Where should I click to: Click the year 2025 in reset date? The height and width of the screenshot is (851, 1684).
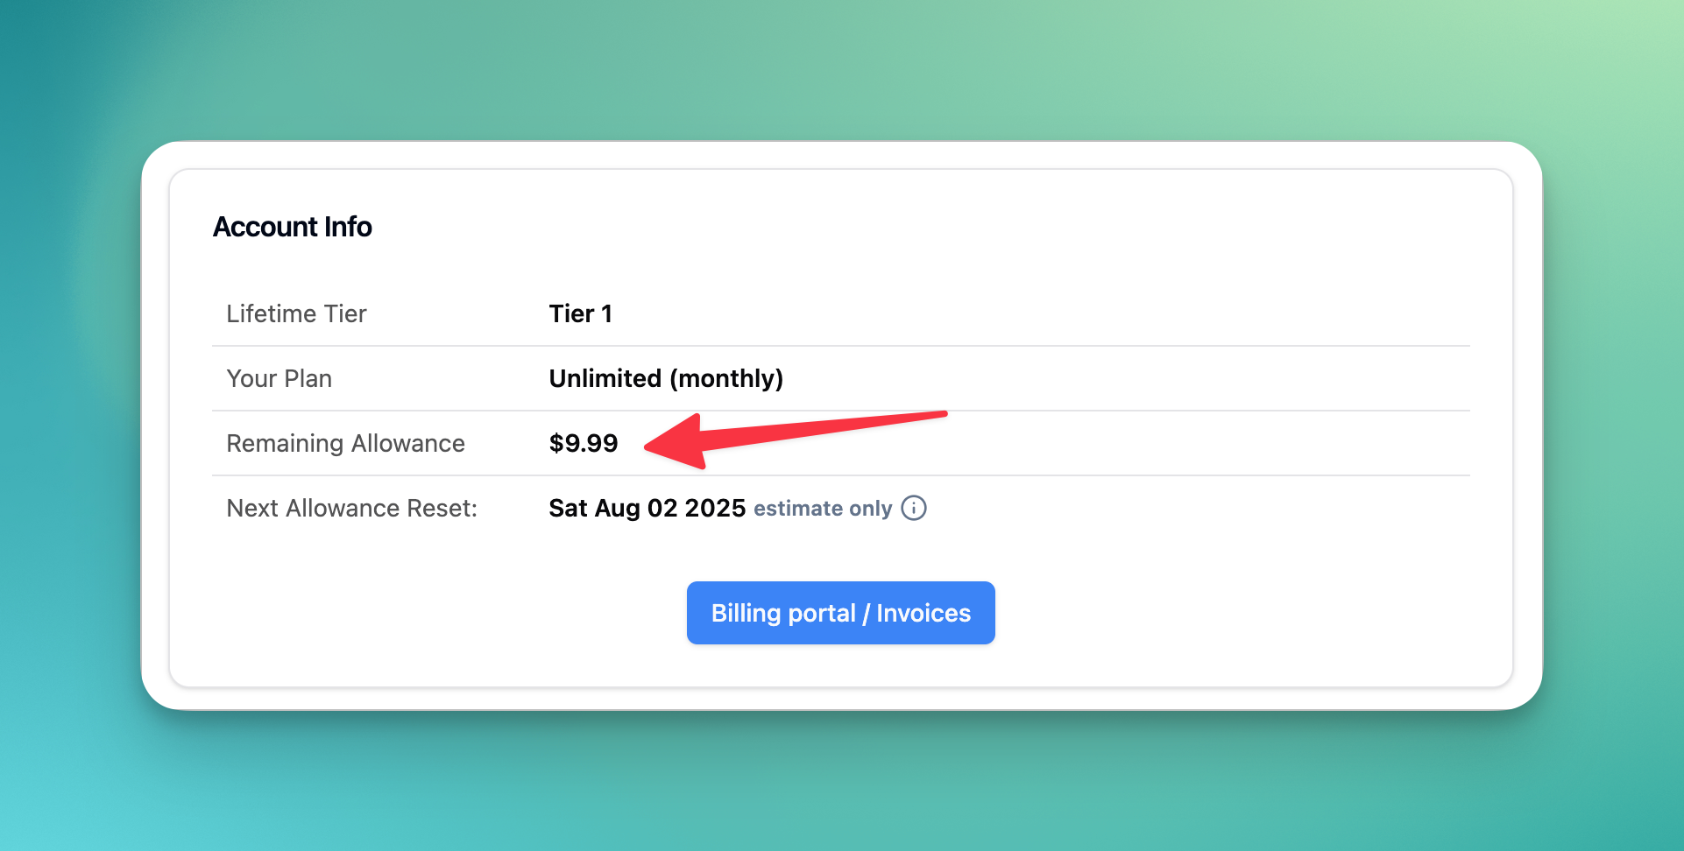click(x=715, y=508)
